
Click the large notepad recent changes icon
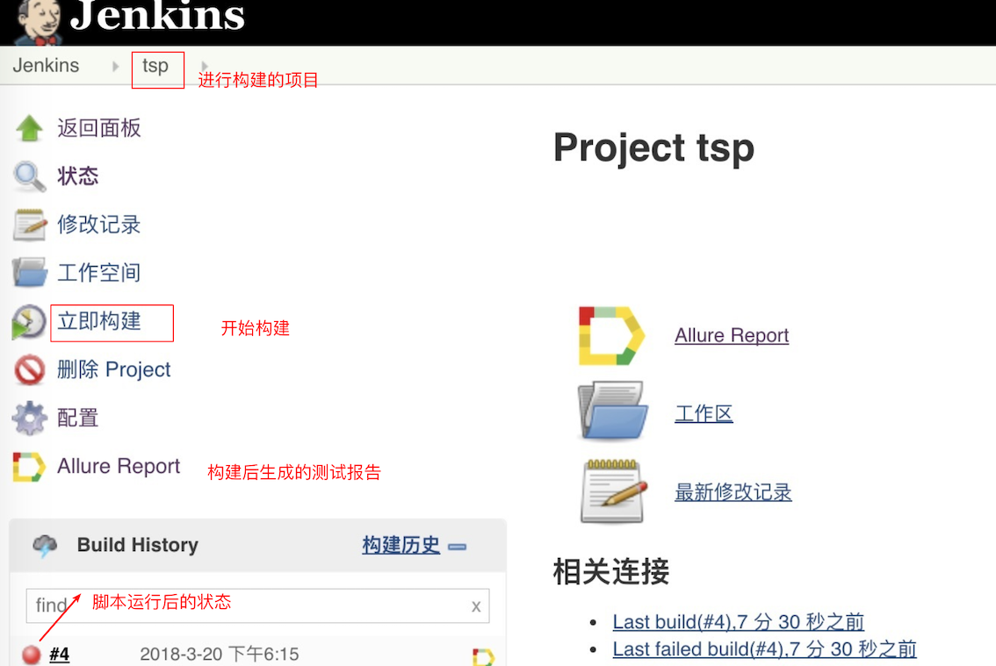614,491
